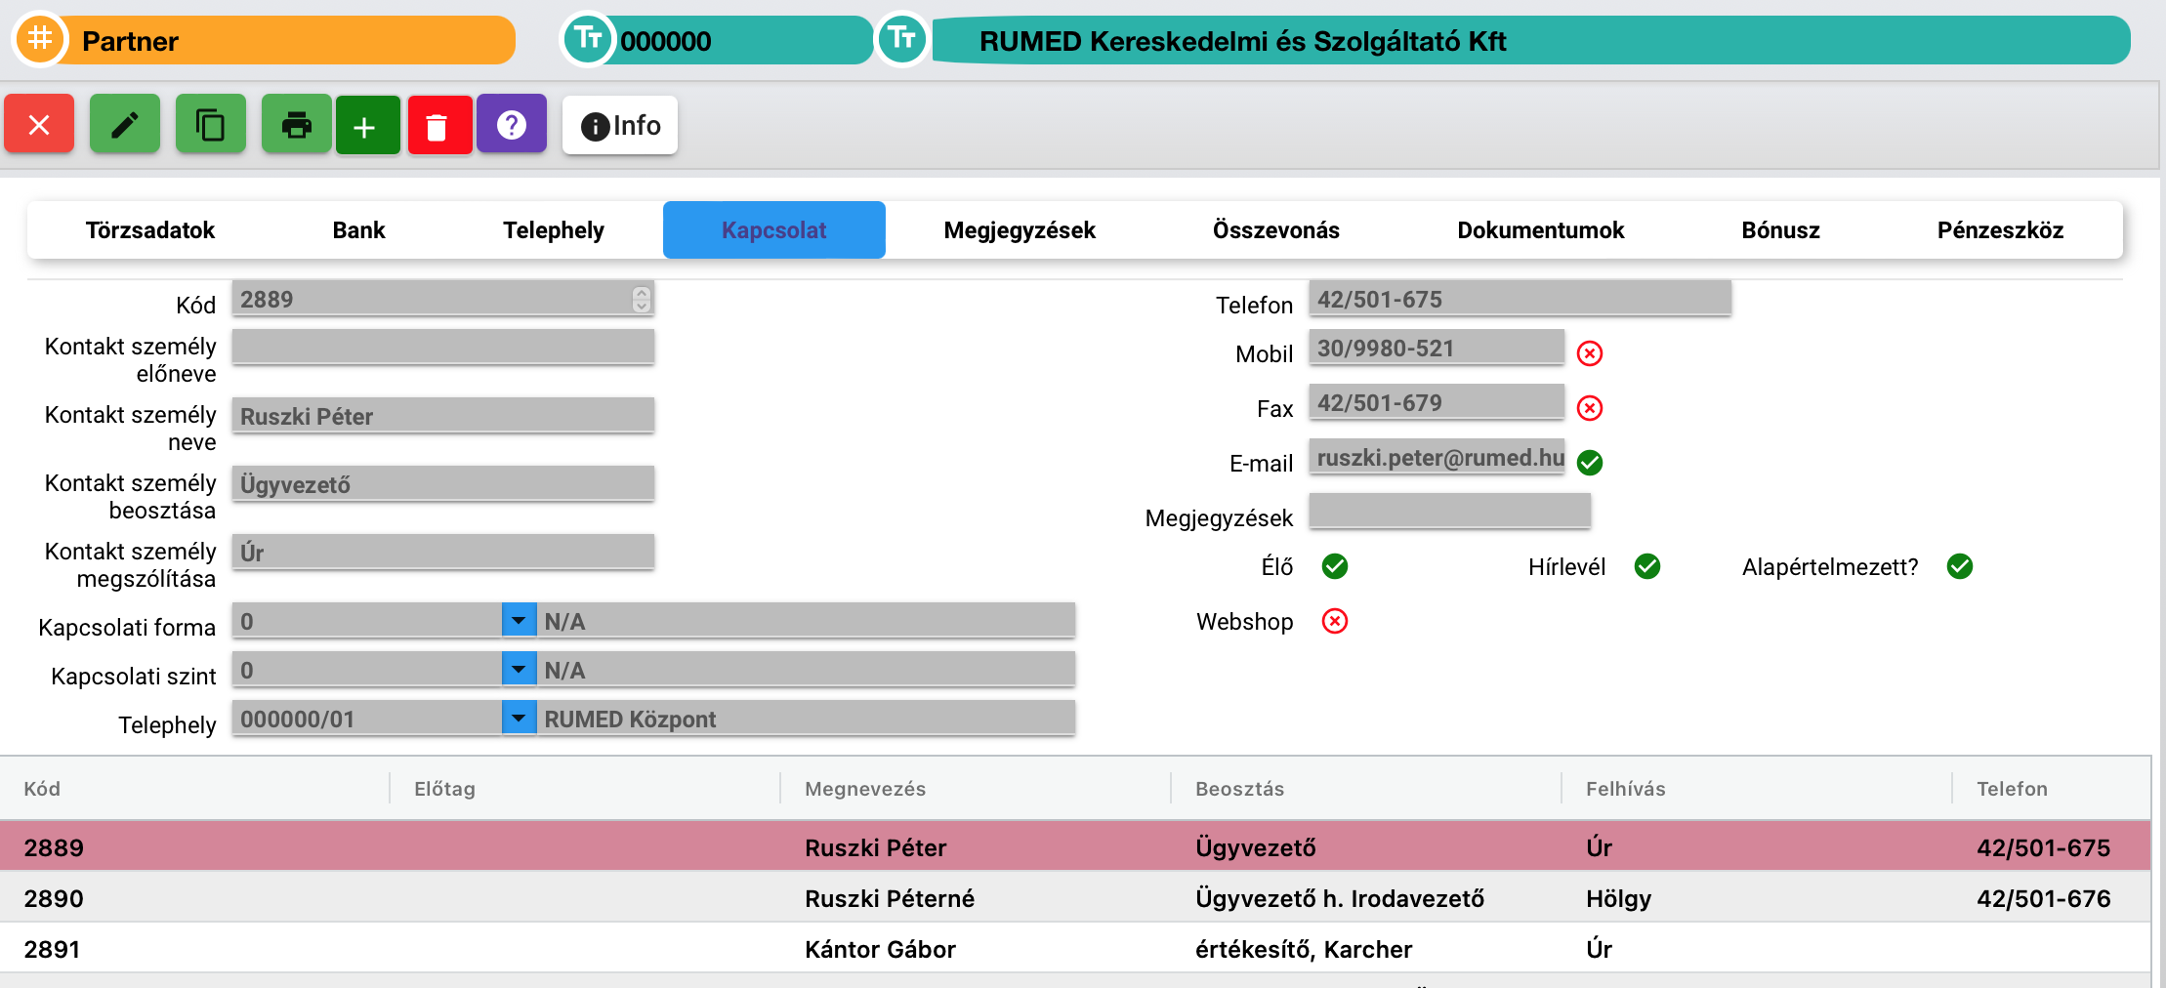Viewport: 2166px width, 988px height.
Task: Sort by the Telefon column header
Action: coord(2012,789)
